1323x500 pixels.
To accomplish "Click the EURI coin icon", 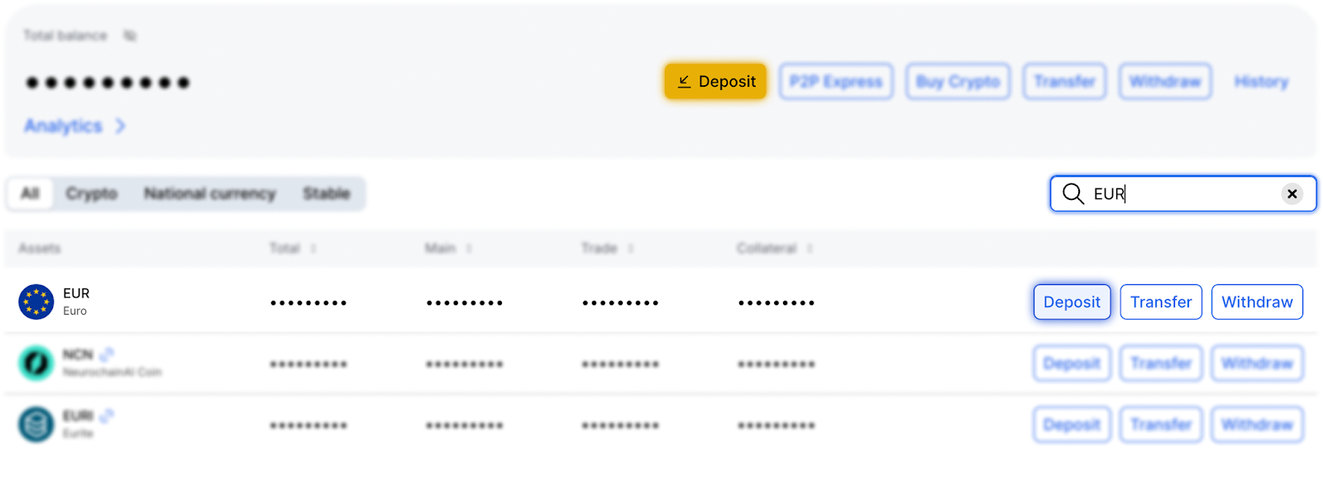I will (36, 424).
